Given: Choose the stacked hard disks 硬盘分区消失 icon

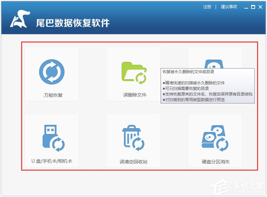Looking at the screenshot, I should coord(215,138).
